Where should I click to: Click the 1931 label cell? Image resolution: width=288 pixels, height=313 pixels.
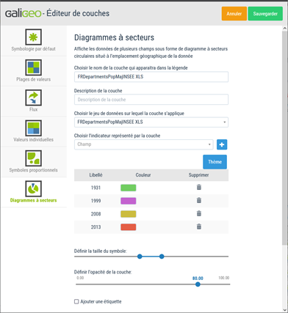click(x=96, y=188)
